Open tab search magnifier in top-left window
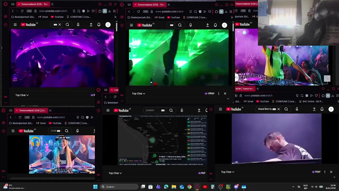This screenshot has height=191, width=339. (100, 4)
